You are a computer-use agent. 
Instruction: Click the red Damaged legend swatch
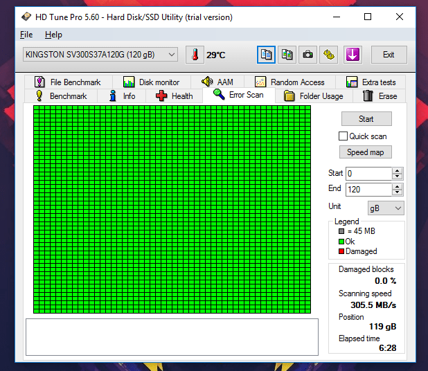[341, 251]
